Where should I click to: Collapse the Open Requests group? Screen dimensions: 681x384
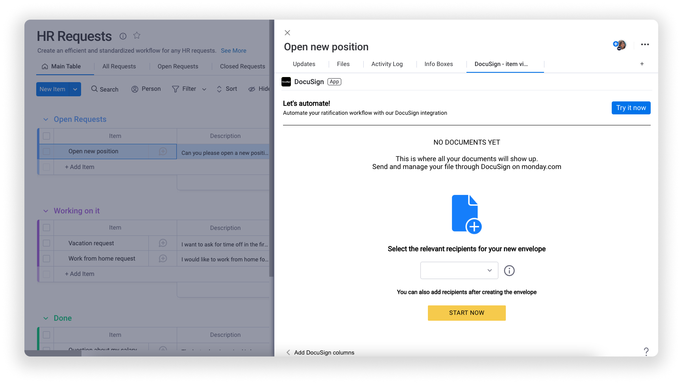pyautogui.click(x=46, y=119)
